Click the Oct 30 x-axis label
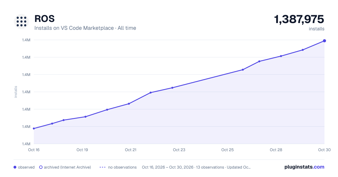Viewport: 338px width, 177px height. point(324,150)
